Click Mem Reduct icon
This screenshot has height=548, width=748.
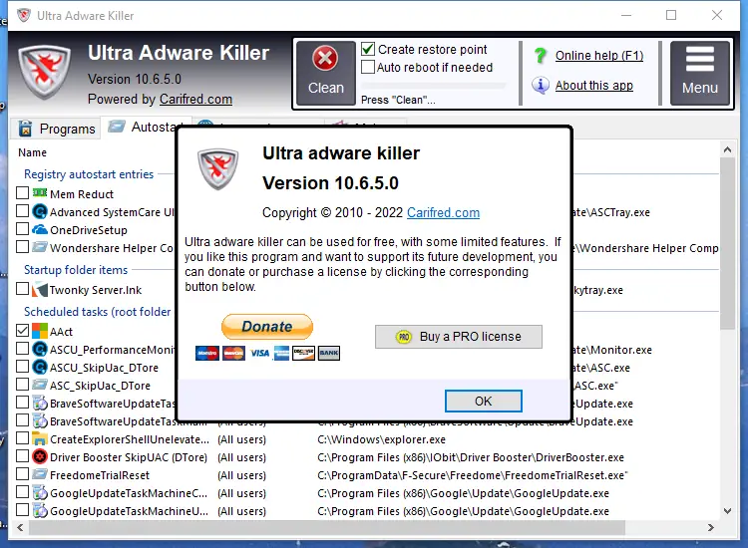point(40,193)
